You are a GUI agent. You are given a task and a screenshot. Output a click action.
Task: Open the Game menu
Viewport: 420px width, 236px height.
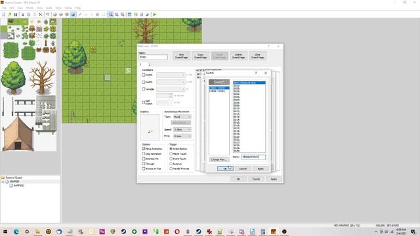pyautogui.click(x=68, y=8)
